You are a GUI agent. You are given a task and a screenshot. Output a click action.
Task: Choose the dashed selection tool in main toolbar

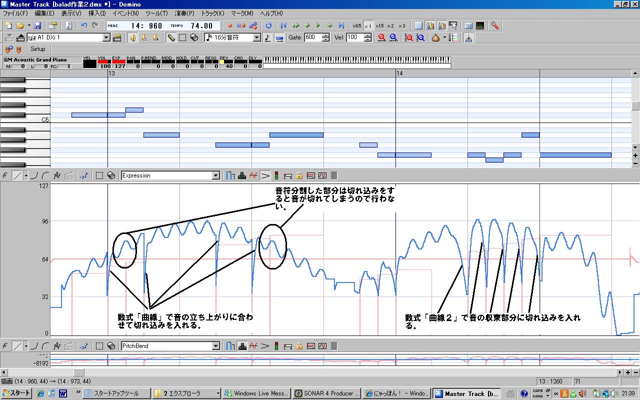[x=183, y=37]
